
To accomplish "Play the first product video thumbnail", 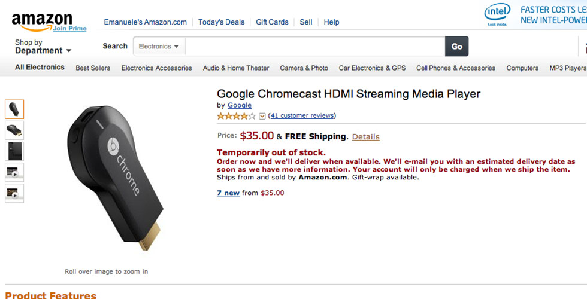I will pyautogui.click(x=14, y=172).
